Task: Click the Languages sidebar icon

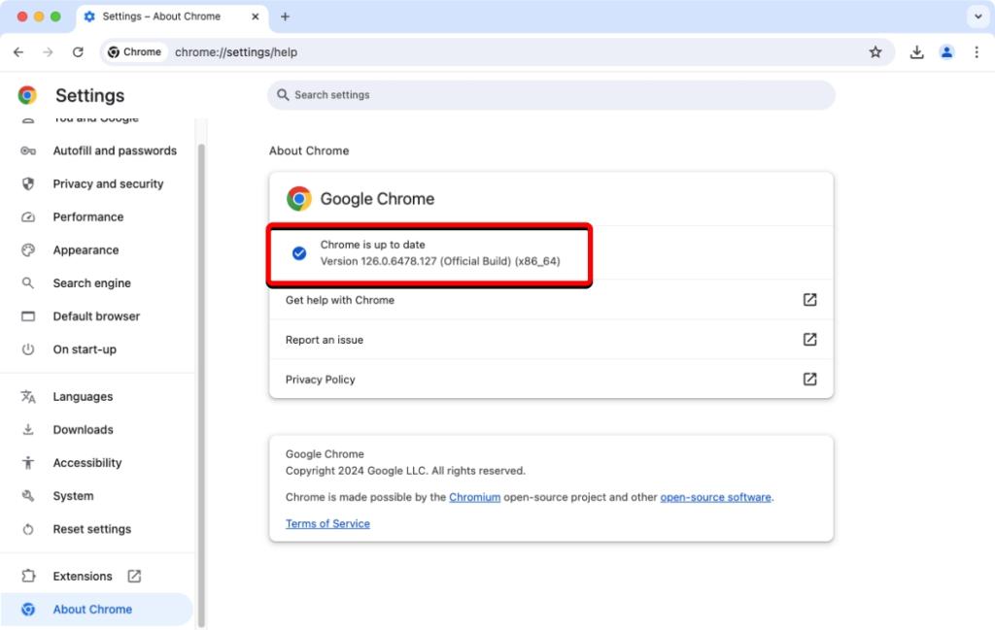Action: point(27,396)
